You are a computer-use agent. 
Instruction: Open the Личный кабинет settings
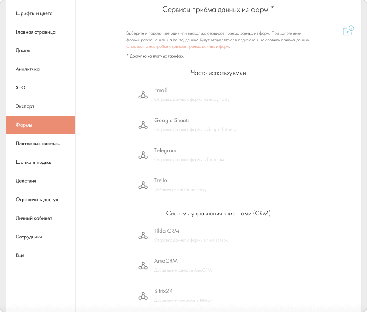click(x=34, y=218)
